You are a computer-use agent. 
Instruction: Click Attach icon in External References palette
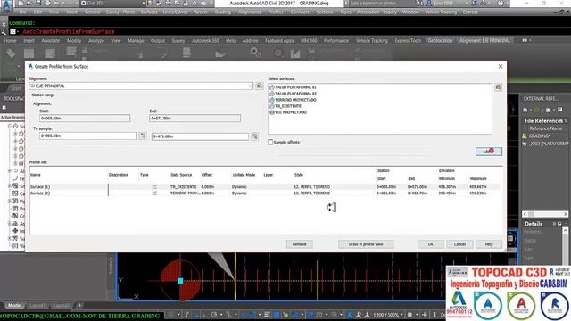coord(525,110)
